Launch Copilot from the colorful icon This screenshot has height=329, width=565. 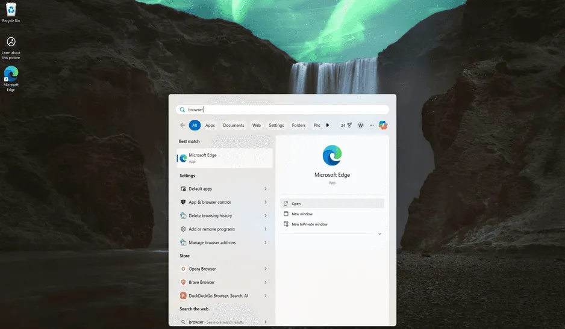pos(383,125)
